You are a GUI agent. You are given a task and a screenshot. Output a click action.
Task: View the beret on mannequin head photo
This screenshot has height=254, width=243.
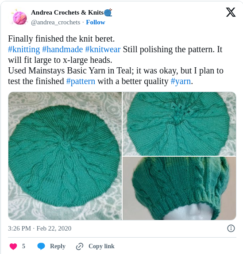[179, 188]
